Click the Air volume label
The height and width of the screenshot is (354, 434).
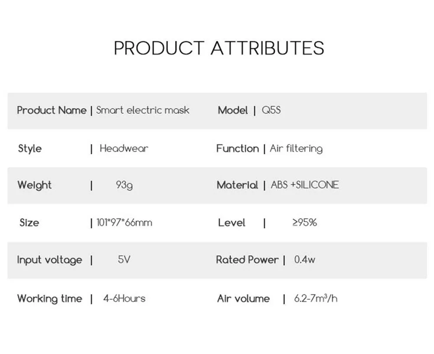(x=243, y=298)
